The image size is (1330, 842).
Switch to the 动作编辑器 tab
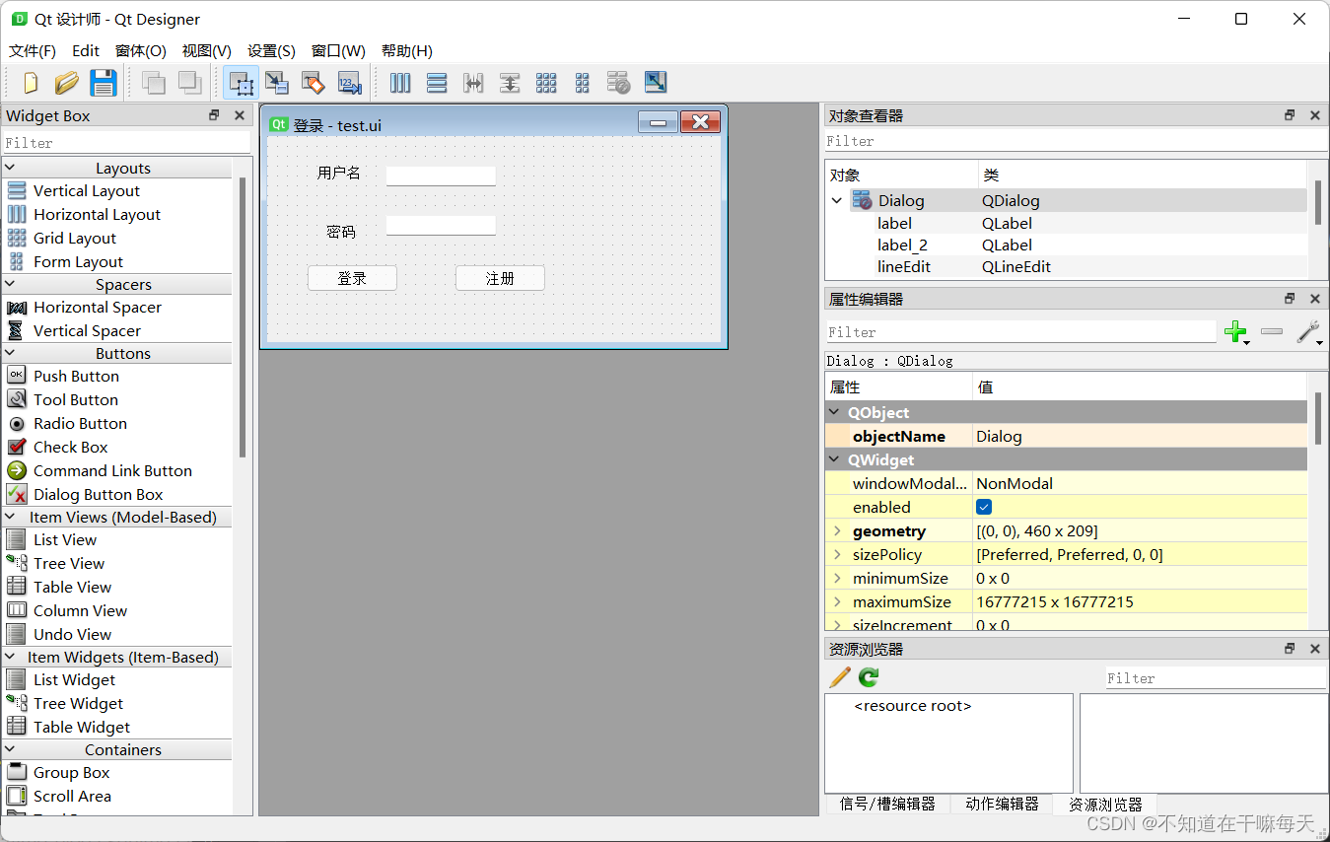pyautogui.click(x=1002, y=804)
